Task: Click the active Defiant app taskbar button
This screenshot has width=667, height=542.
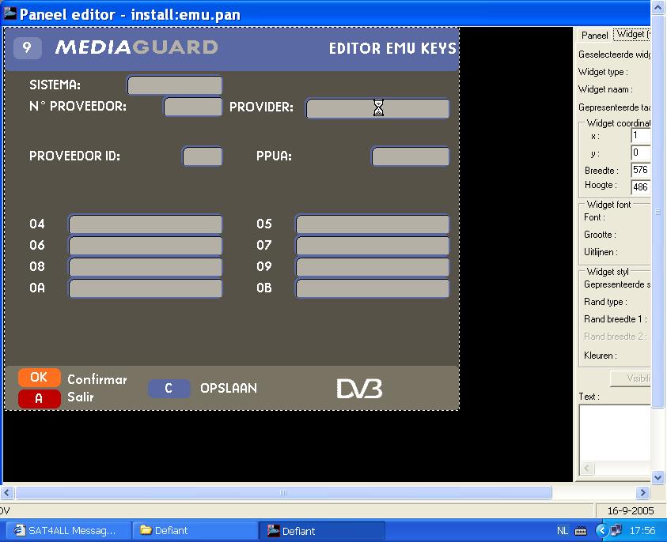Action: (x=322, y=530)
